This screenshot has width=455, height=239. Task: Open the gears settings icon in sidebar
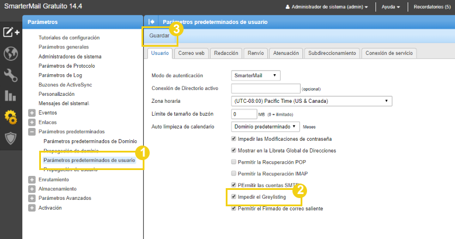pos(11,117)
